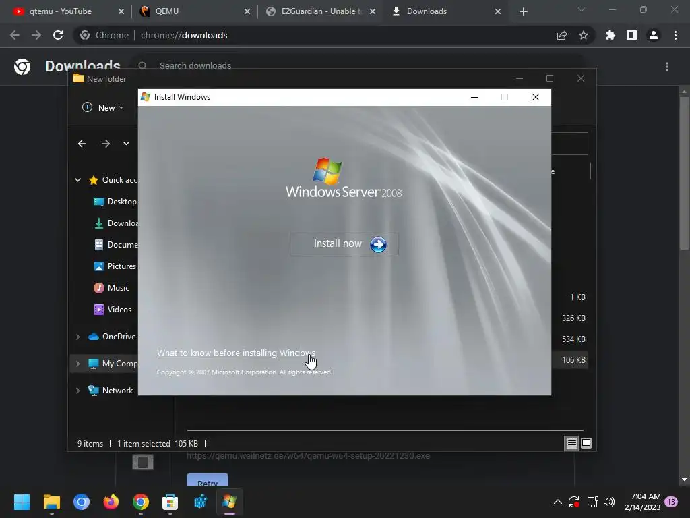
Task: Expand My Computer in Explorer sidebar
Action: point(78,364)
